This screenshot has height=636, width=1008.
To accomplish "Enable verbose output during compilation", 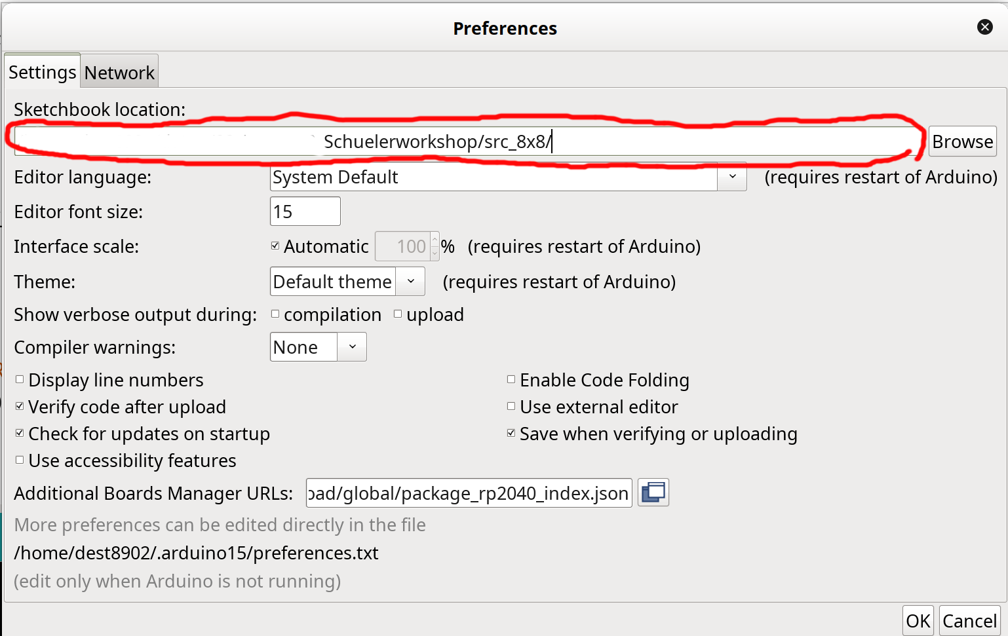I will pyautogui.click(x=275, y=314).
